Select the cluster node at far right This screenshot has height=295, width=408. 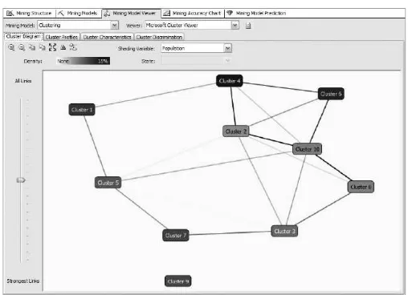[361, 187]
